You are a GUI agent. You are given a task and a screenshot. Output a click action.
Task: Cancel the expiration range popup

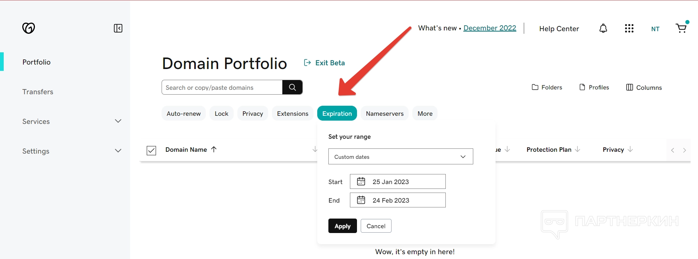coord(376,226)
